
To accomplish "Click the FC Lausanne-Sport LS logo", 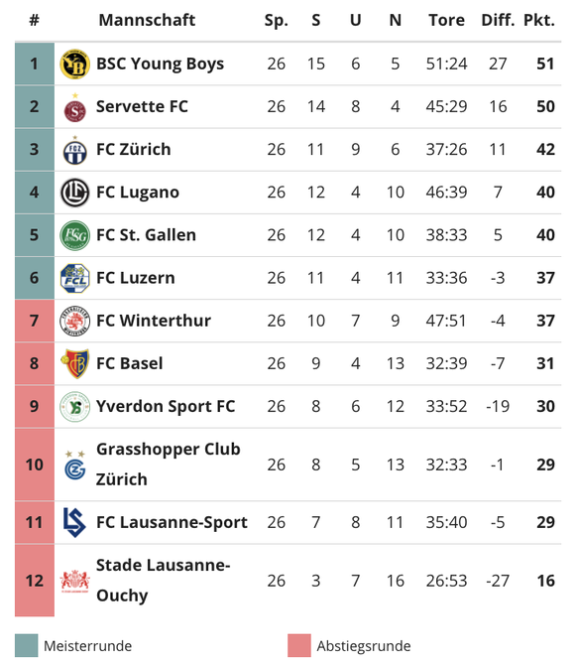I will point(74,522).
